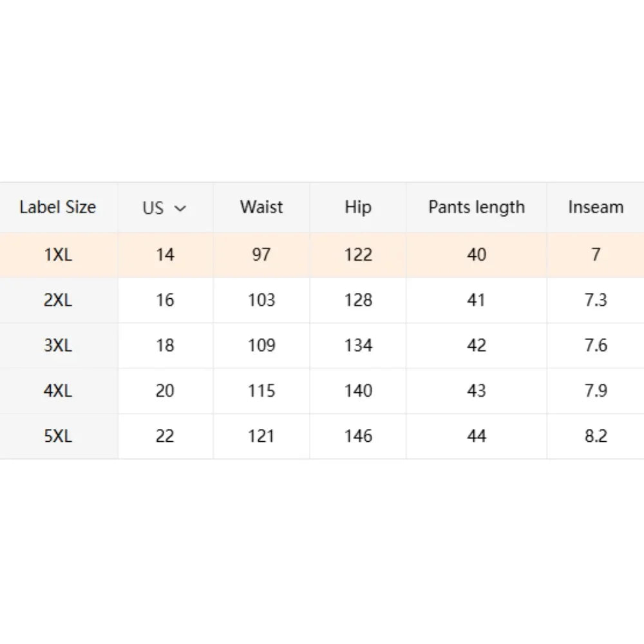The height and width of the screenshot is (644, 644).
Task: Select the 4XL size row label
Action: [58, 391]
